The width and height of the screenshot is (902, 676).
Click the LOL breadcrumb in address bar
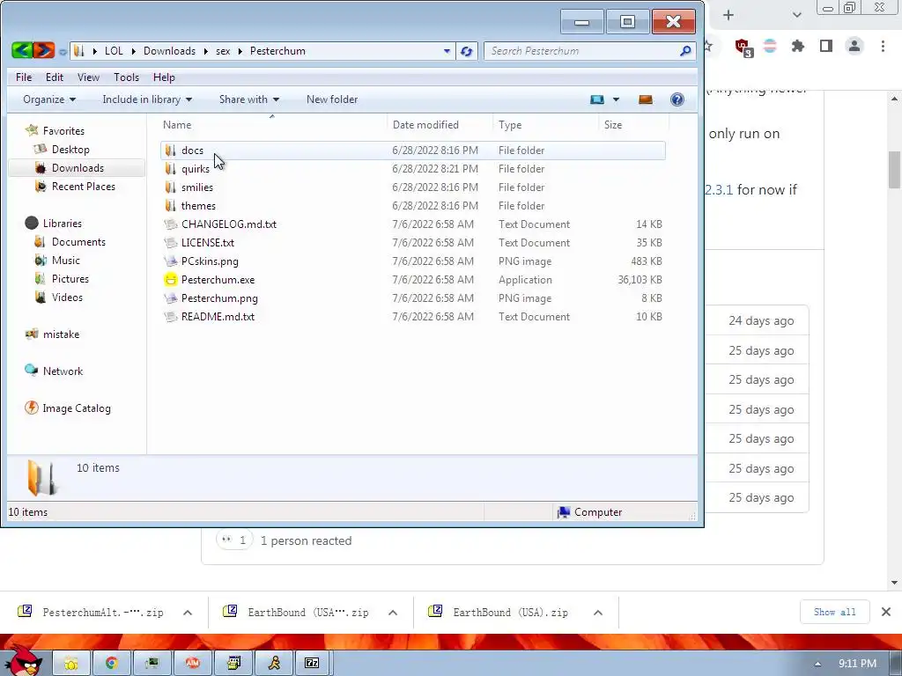(114, 51)
